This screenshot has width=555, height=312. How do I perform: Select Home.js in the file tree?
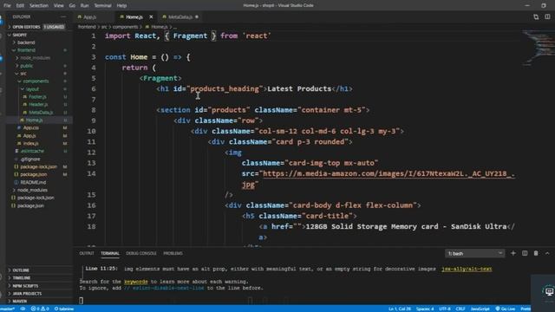tap(34, 120)
